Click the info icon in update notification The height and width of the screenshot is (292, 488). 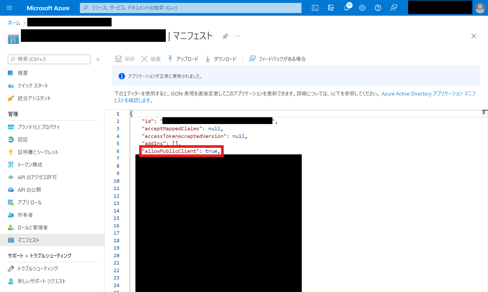(x=122, y=76)
